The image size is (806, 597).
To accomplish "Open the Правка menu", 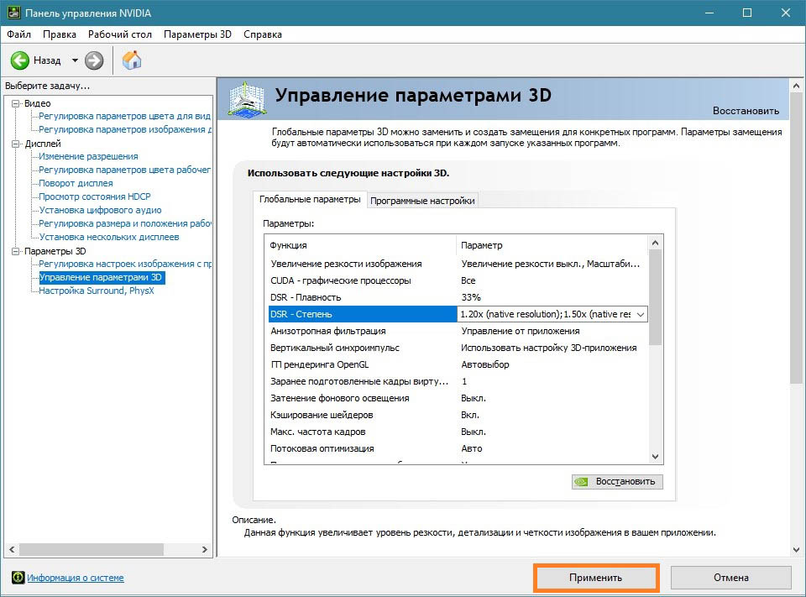I will pyautogui.click(x=60, y=34).
